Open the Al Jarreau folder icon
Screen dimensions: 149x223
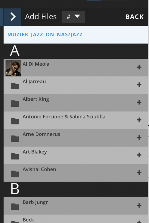15,86
